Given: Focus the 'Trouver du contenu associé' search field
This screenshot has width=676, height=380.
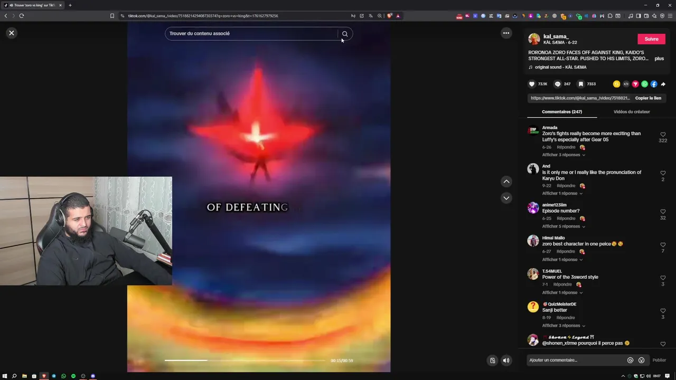Looking at the screenshot, I should tap(251, 34).
